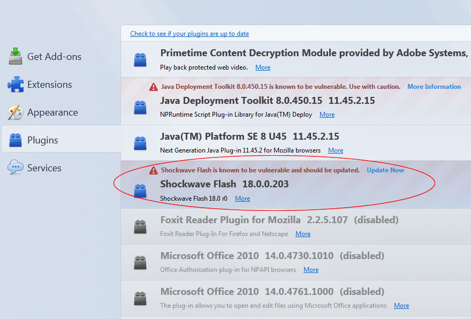Image resolution: width=471 pixels, height=319 pixels.
Task: Click the disabled Foxit Reader plugin icon
Action: tap(140, 227)
